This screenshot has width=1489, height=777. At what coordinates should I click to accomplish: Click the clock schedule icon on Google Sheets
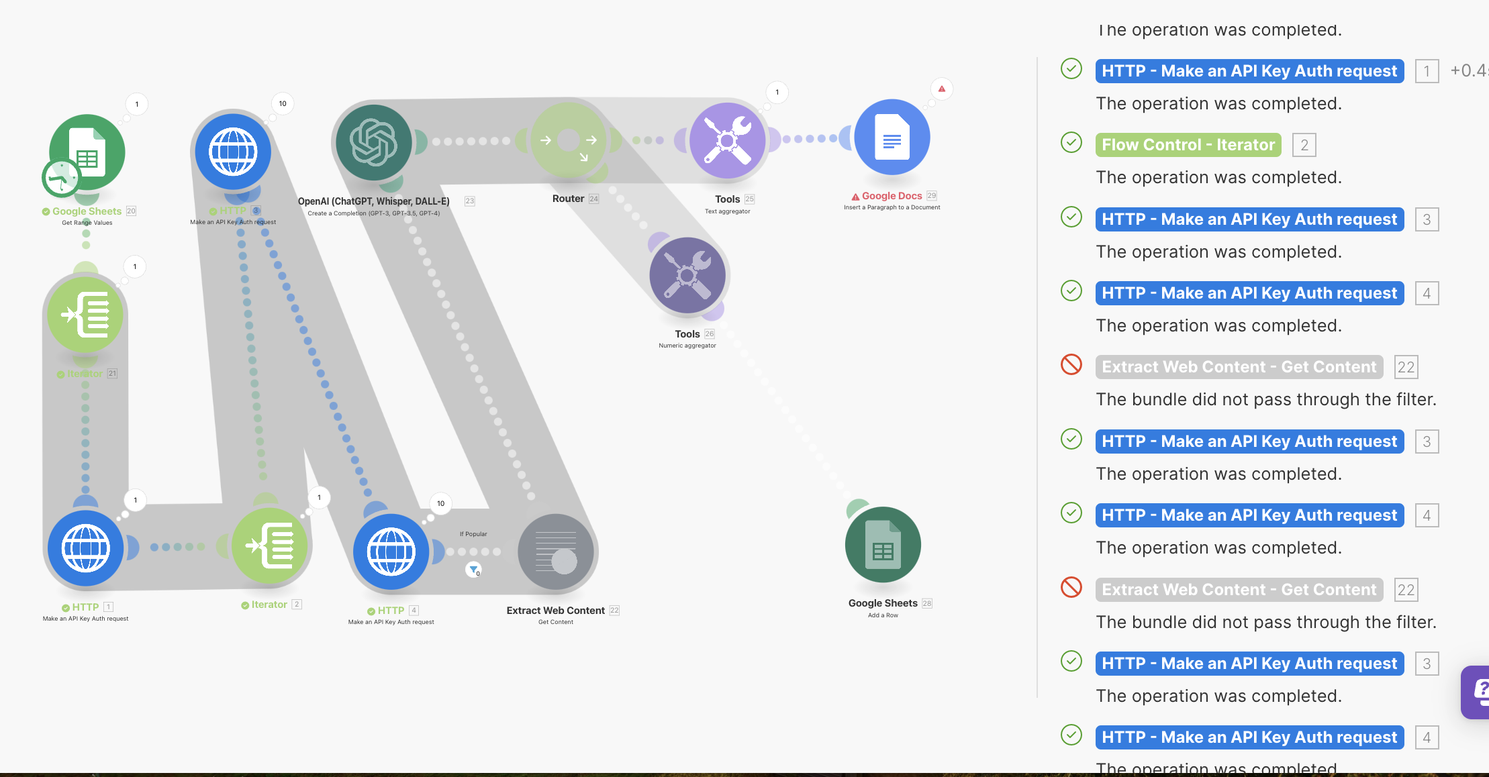point(61,178)
